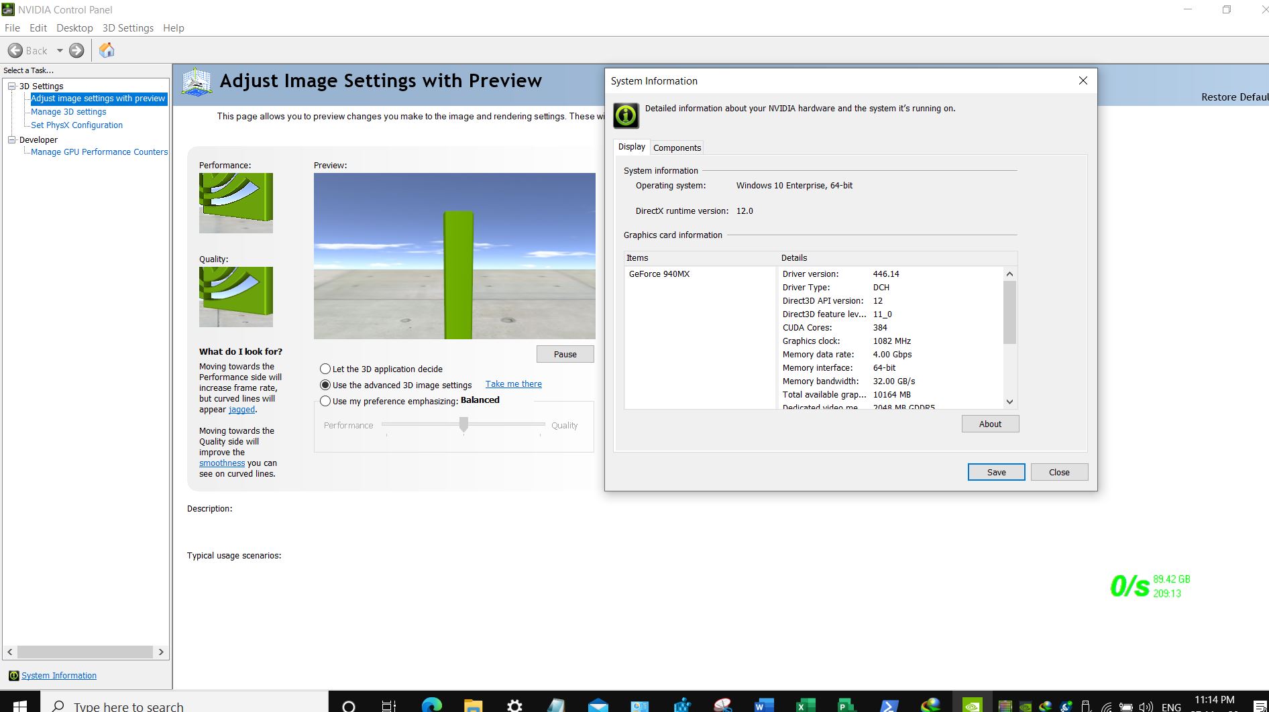The height and width of the screenshot is (712, 1269).
Task: Open Mail app from taskbar
Action: tap(598, 705)
